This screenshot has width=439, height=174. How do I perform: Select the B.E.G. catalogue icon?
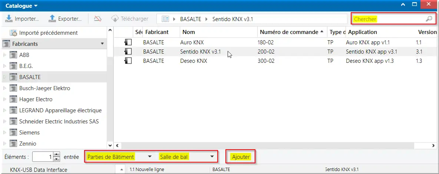(x=13, y=66)
